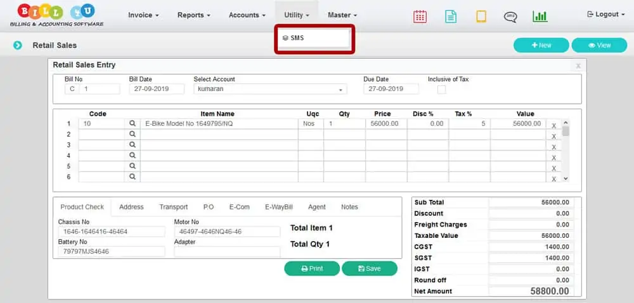Search item code in row 3
634x303 pixels.
[x=133, y=144]
